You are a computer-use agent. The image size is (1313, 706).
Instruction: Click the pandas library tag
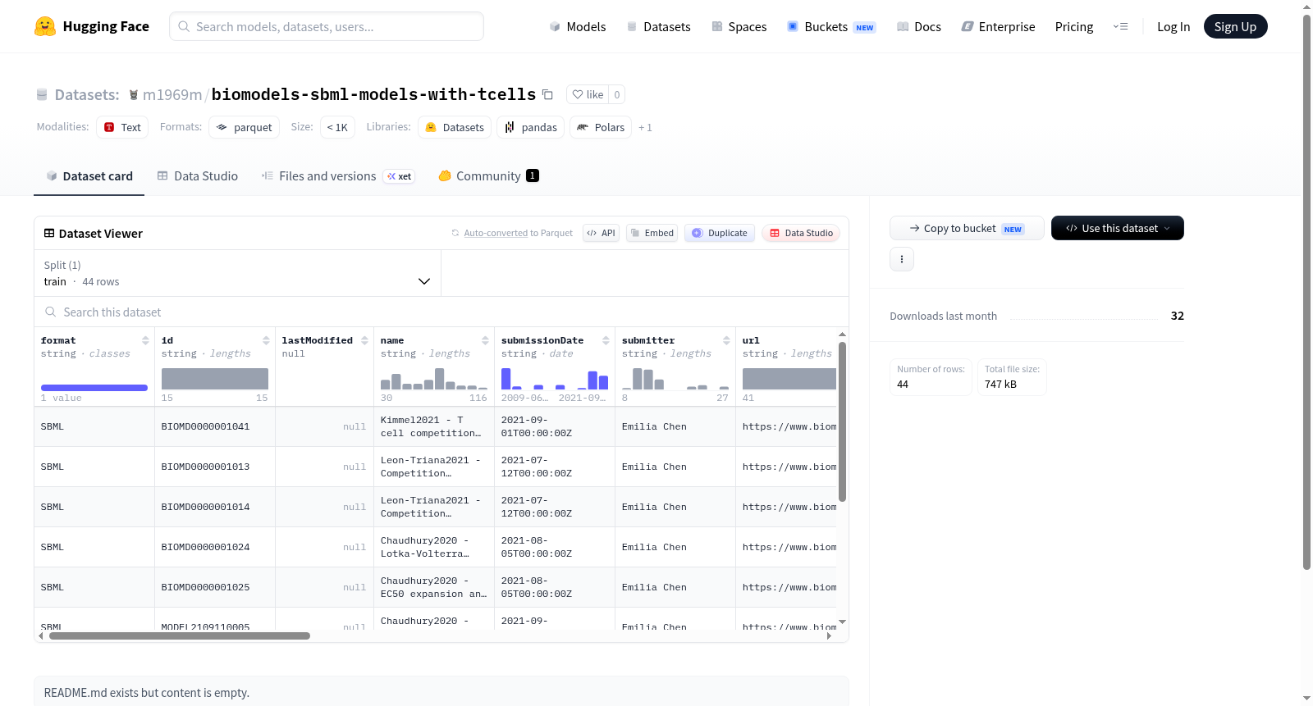coord(531,127)
